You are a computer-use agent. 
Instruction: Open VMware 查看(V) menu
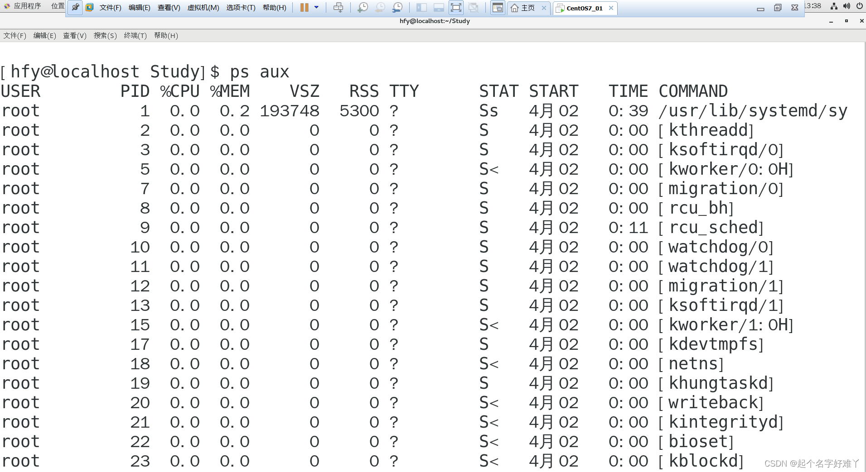(169, 8)
